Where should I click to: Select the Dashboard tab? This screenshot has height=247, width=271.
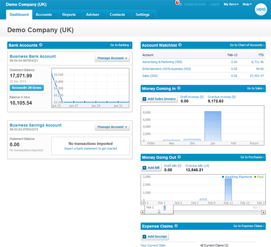[19, 15]
